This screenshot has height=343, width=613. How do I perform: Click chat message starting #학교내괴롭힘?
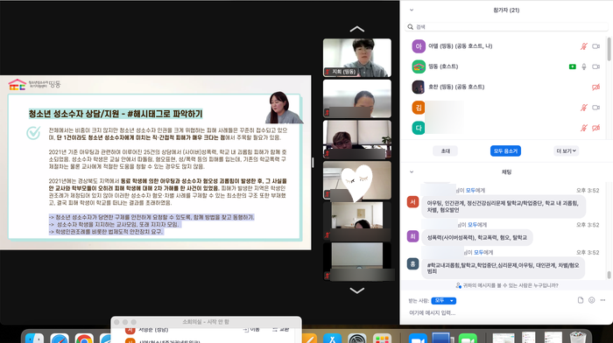point(504,268)
